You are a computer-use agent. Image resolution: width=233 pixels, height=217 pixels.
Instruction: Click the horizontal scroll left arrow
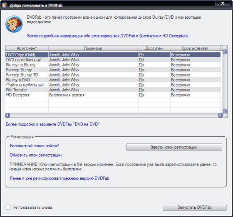7,115
